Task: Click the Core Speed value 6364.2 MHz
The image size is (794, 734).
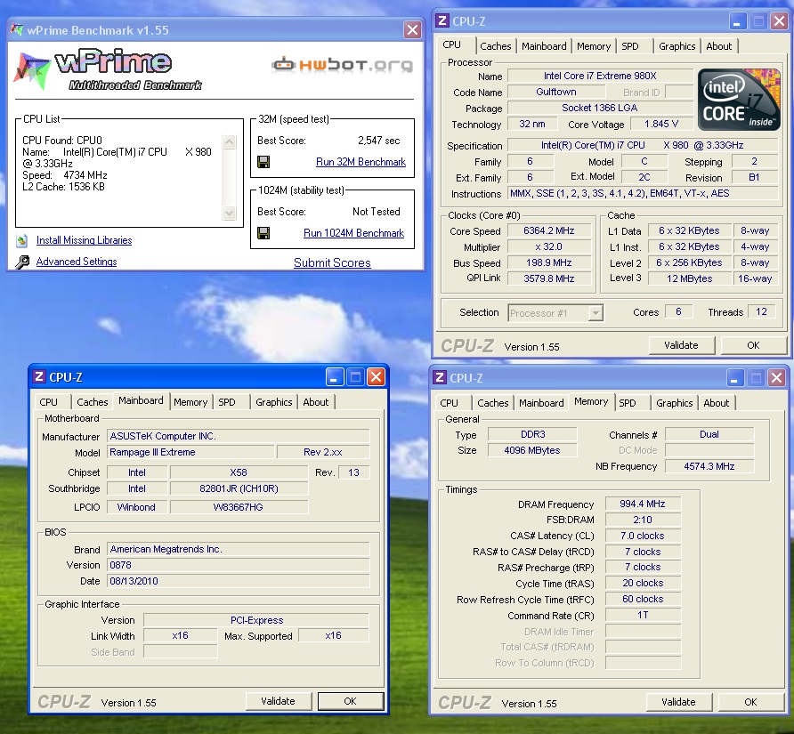Action: tap(549, 230)
